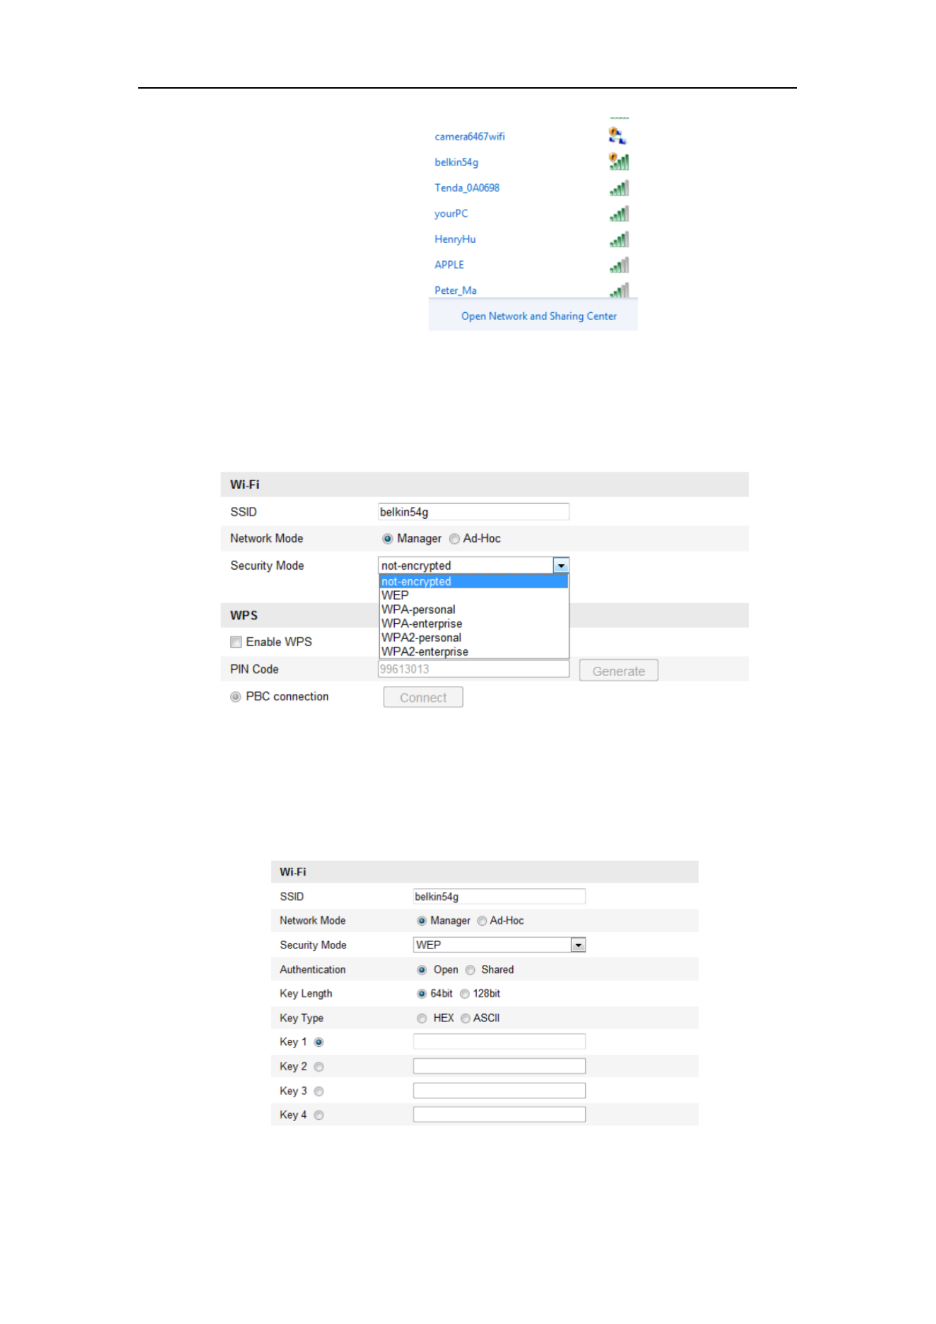This screenshot has height=1324, width=936.
Task: Collapse the not-encrypted Security Mode dropdown arrow
Action: tap(560, 566)
